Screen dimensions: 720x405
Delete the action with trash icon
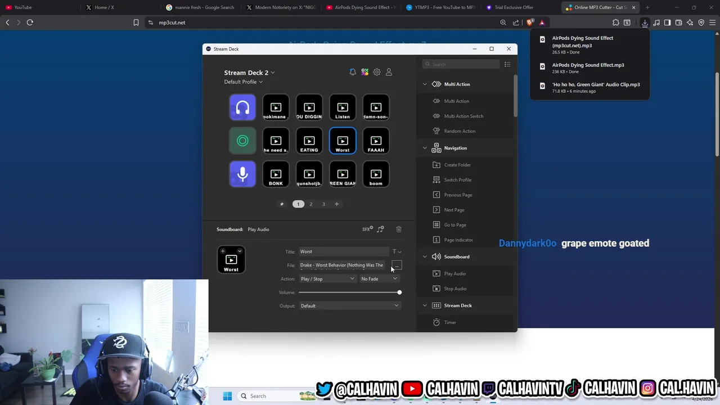[x=399, y=229]
